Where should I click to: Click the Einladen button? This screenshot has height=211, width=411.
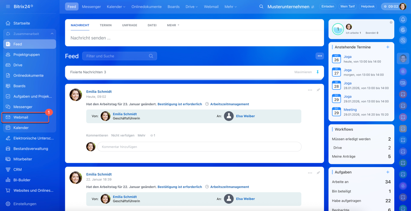pos(328,6)
